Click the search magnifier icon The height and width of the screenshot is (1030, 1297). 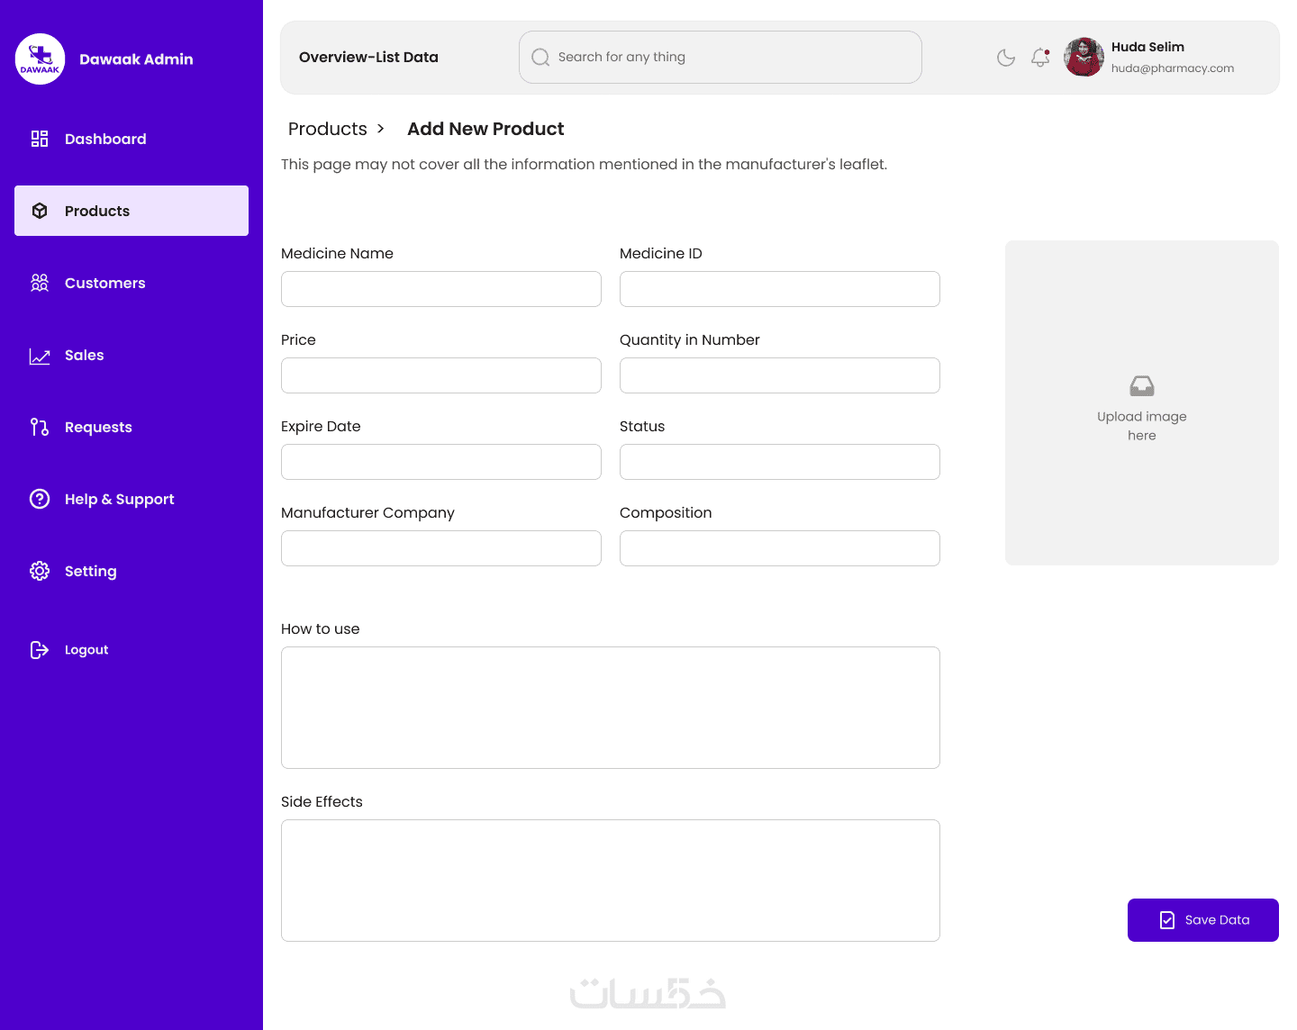coord(540,58)
